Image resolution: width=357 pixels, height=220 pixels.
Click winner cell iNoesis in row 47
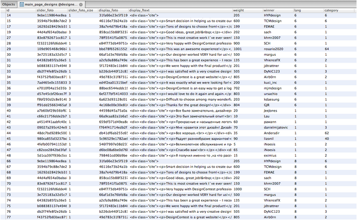click(x=270, y=150)
